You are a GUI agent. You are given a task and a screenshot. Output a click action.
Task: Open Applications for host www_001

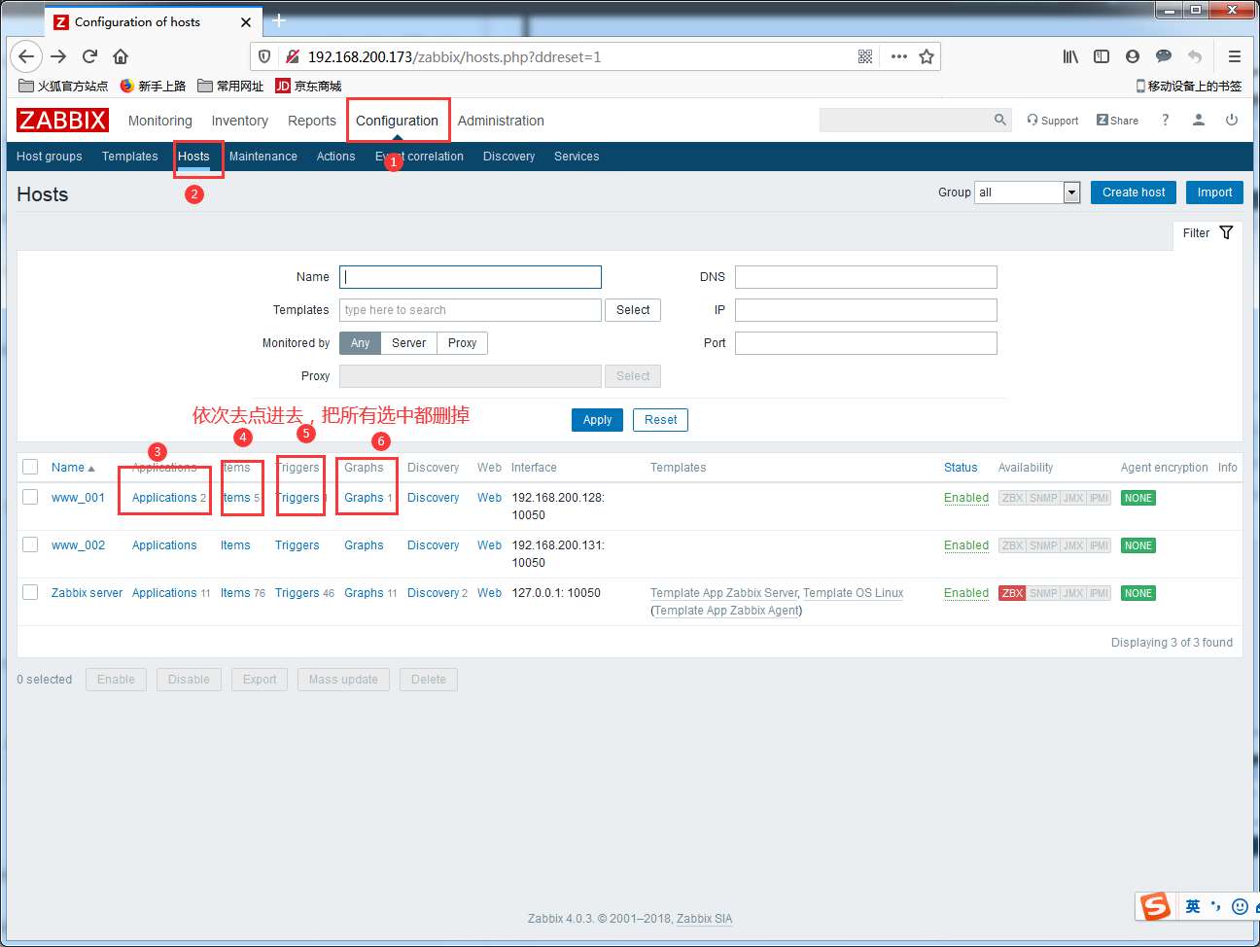(x=164, y=498)
